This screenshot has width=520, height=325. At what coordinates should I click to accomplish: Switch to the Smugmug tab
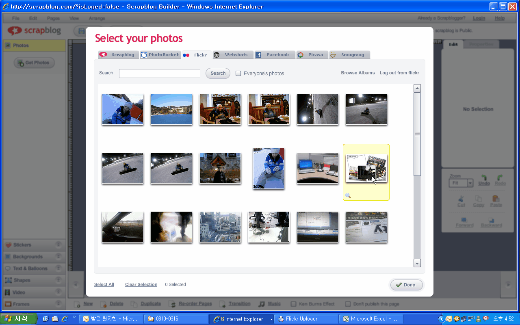coord(349,55)
